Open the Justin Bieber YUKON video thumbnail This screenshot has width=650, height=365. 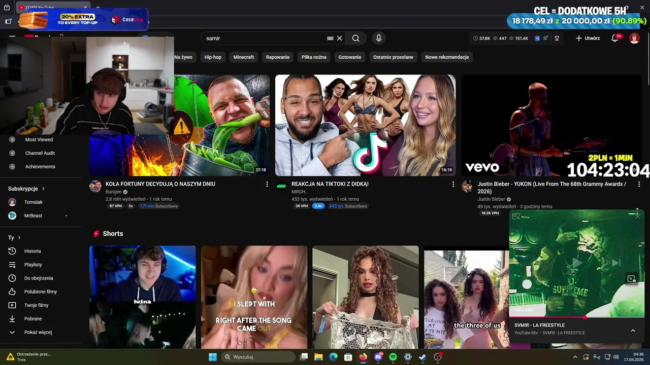pos(551,125)
